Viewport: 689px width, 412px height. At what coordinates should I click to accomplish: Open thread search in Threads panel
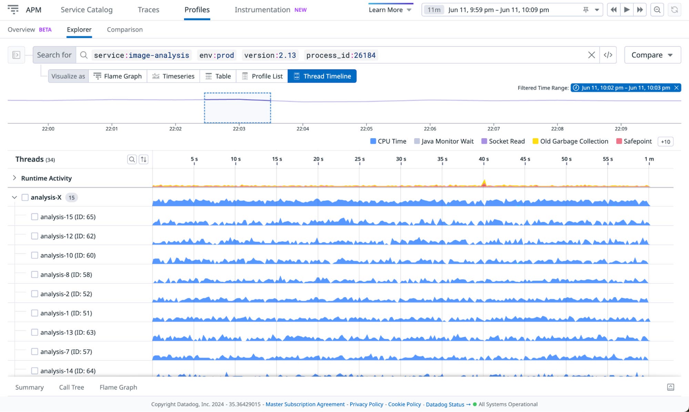(132, 159)
